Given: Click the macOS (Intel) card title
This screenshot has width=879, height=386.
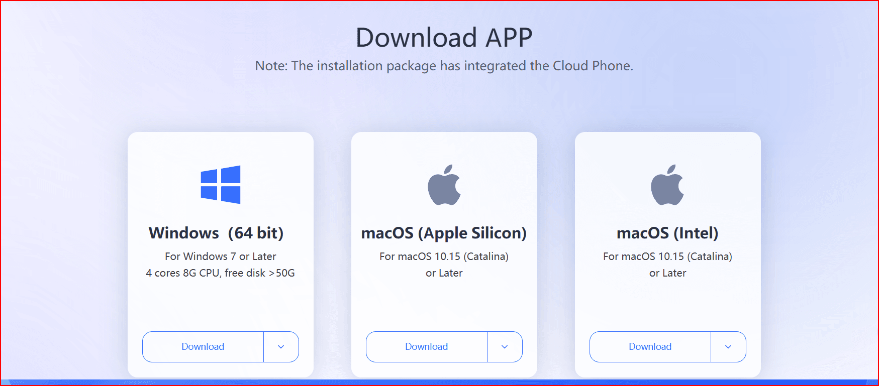Looking at the screenshot, I should [x=667, y=232].
